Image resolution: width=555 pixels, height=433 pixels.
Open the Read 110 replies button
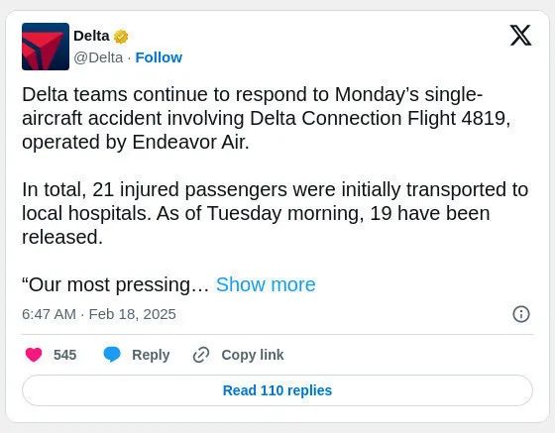point(277,390)
